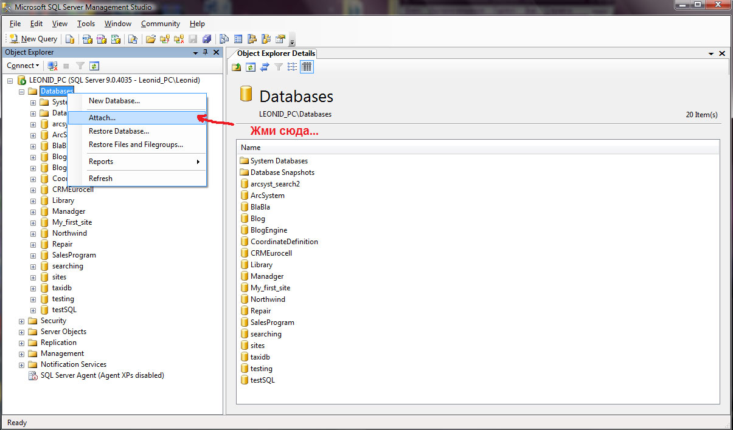Image resolution: width=733 pixels, height=430 pixels.
Task: Open the Community menu
Action: [x=161, y=24]
